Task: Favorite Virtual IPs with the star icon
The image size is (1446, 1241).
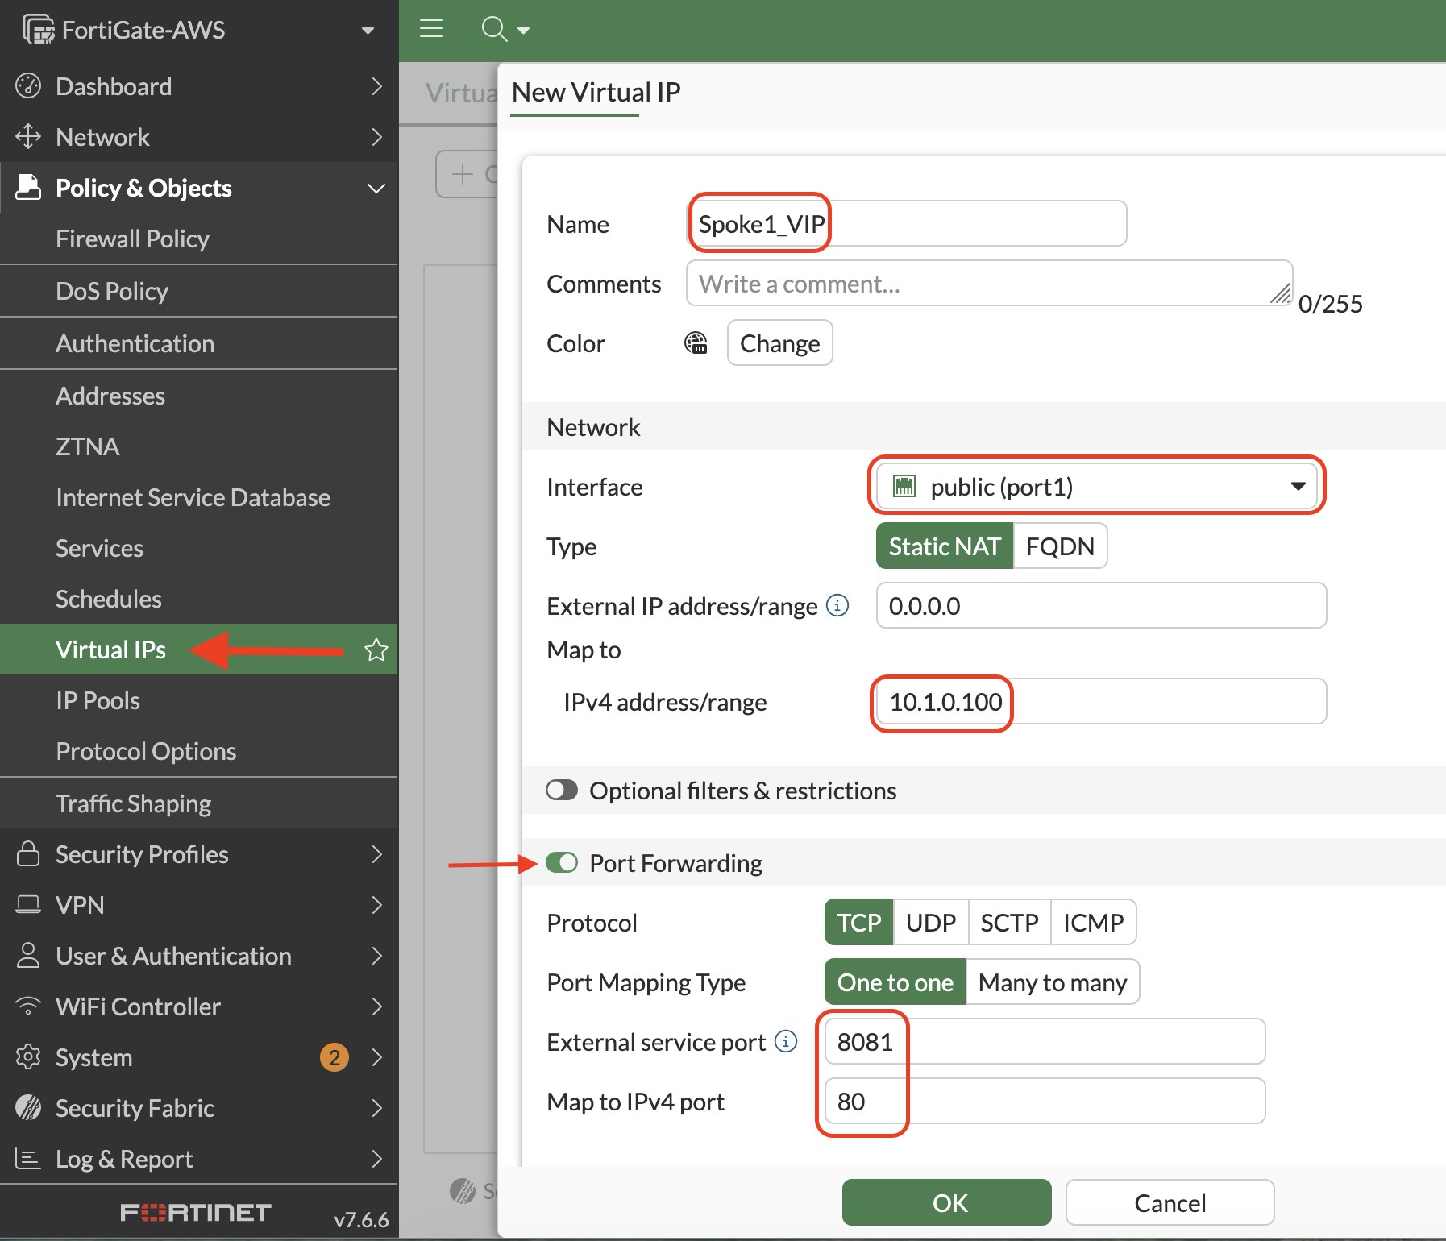Action: [376, 650]
